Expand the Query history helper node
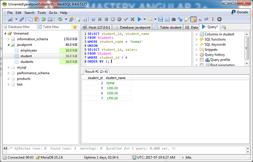The height and width of the screenshot is (162, 253). (197, 55)
